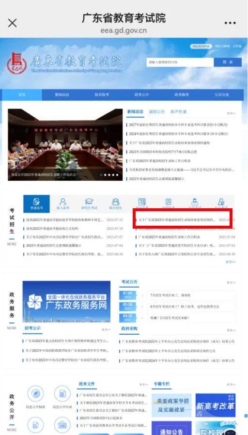Viewport: 248px width, 435px height.
Task: Select the first carousel dot indicator
Action: 101,175
